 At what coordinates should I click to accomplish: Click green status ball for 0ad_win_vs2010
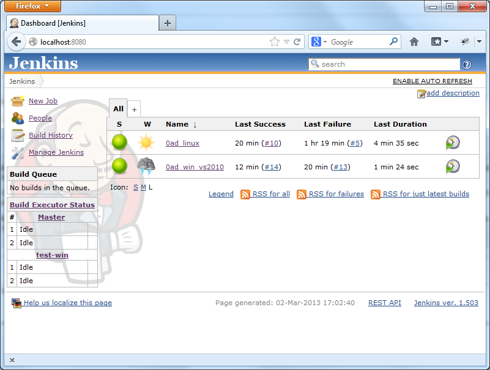(x=119, y=166)
